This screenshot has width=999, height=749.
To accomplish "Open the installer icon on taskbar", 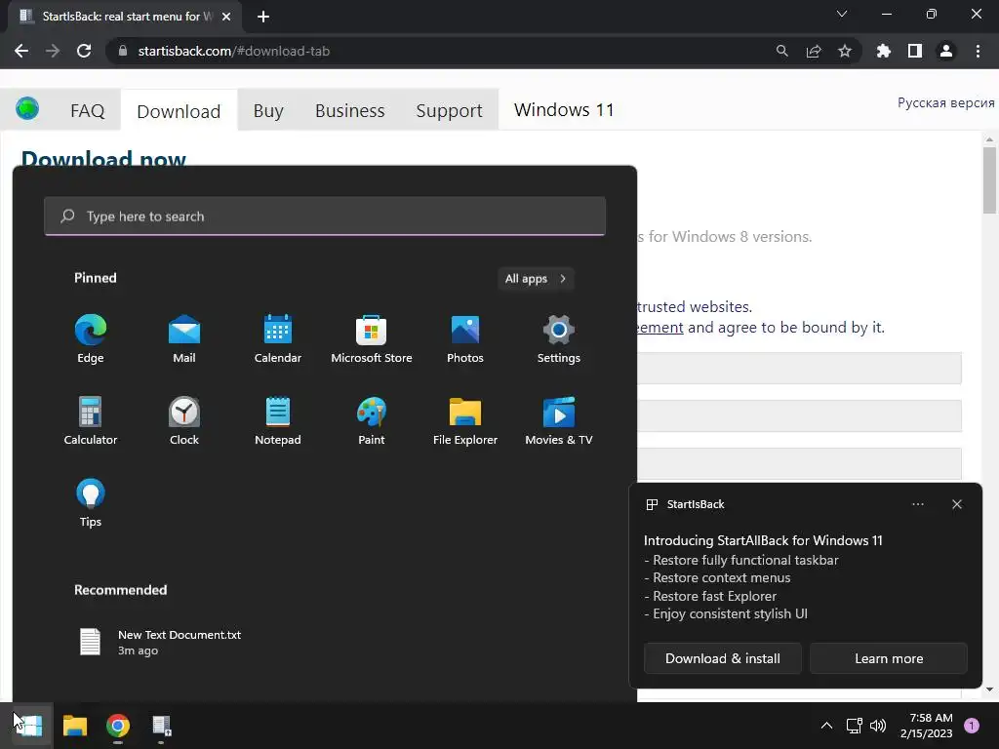I will 161,726.
